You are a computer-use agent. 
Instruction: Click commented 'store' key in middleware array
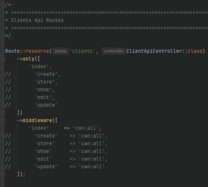click(44, 144)
